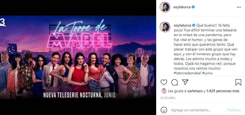Open the three-dot more options menu
The width and height of the screenshot is (245, 115).
click(239, 7)
